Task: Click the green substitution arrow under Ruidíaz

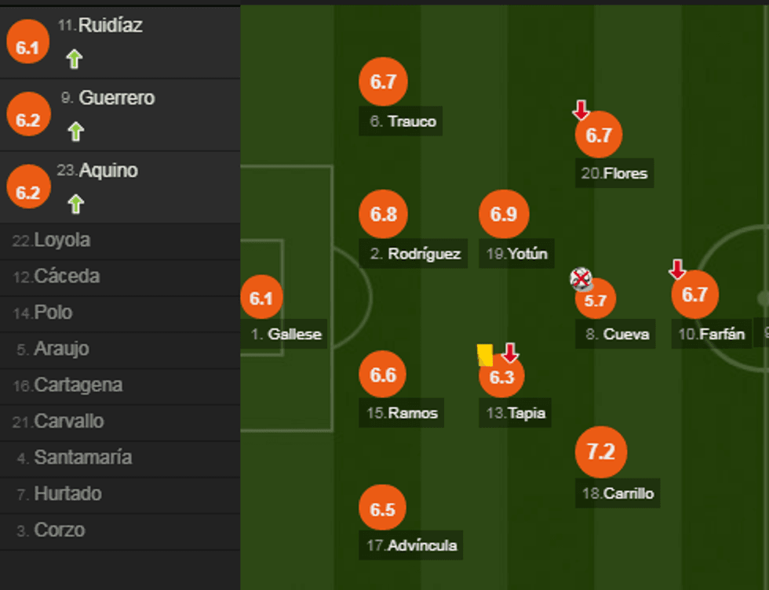Action: point(75,59)
